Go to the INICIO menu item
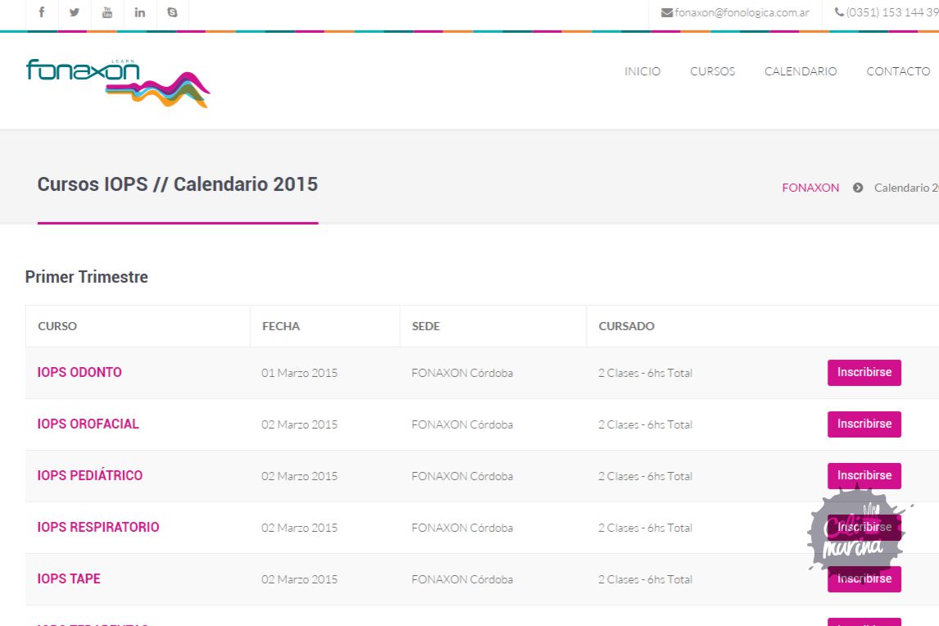Viewport: 939px width, 626px height. (642, 71)
